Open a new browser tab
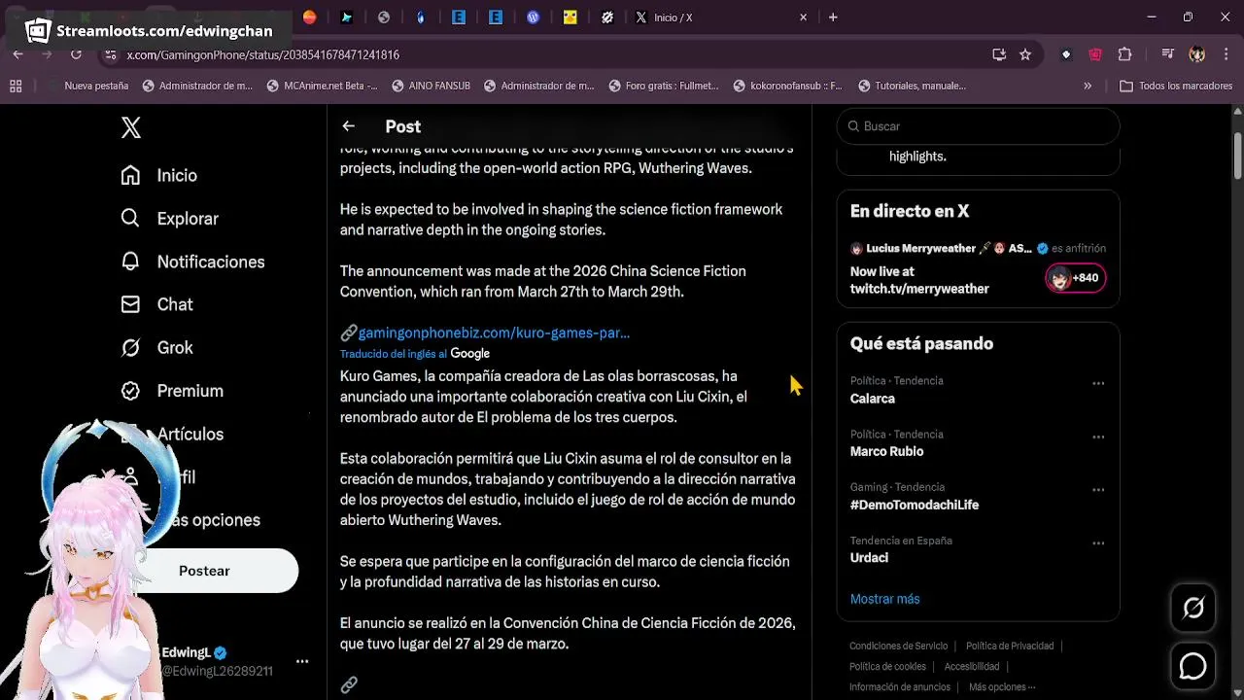1244x700 pixels. tap(833, 17)
